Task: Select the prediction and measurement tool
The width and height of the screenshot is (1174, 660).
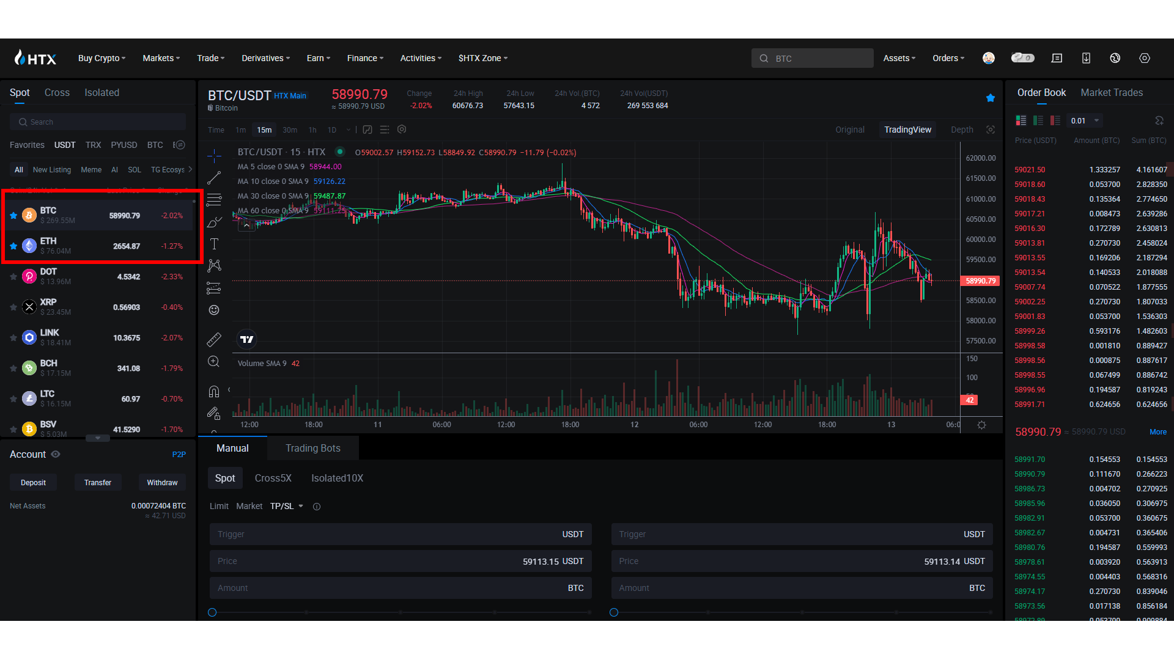Action: 214,288
